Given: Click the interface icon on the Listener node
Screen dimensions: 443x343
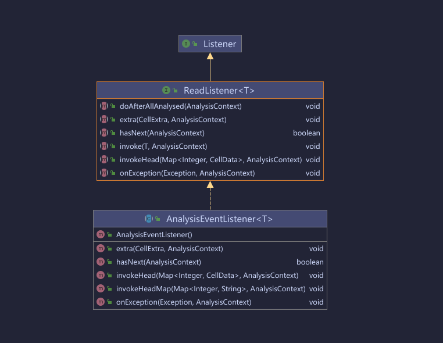Looking at the screenshot, I should (x=186, y=44).
